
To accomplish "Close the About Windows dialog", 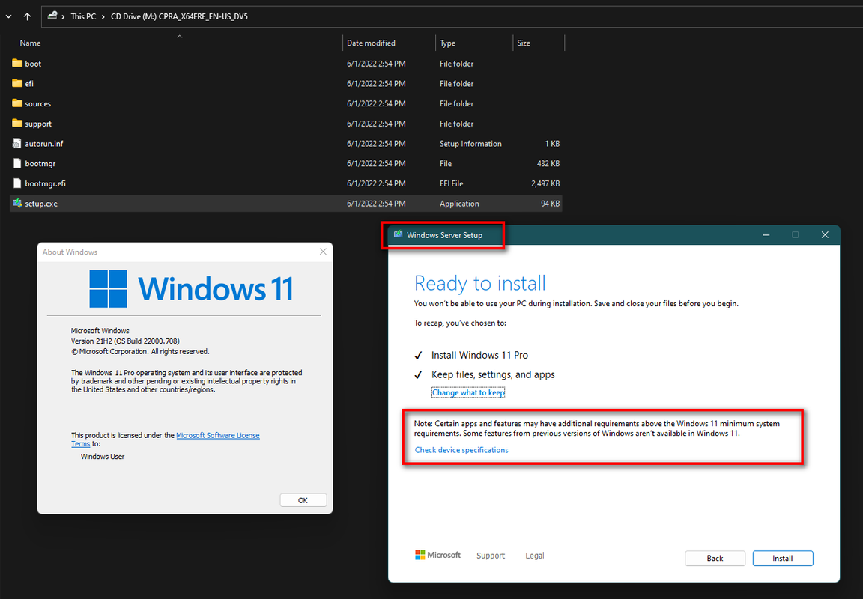I will 323,252.
